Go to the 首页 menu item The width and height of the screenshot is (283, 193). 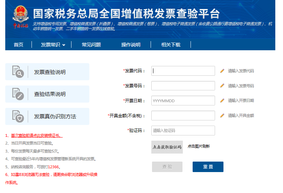[19, 45]
